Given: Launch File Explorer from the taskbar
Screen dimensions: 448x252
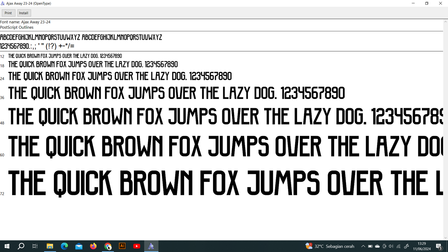Looking at the screenshot, I should (x=50, y=246).
